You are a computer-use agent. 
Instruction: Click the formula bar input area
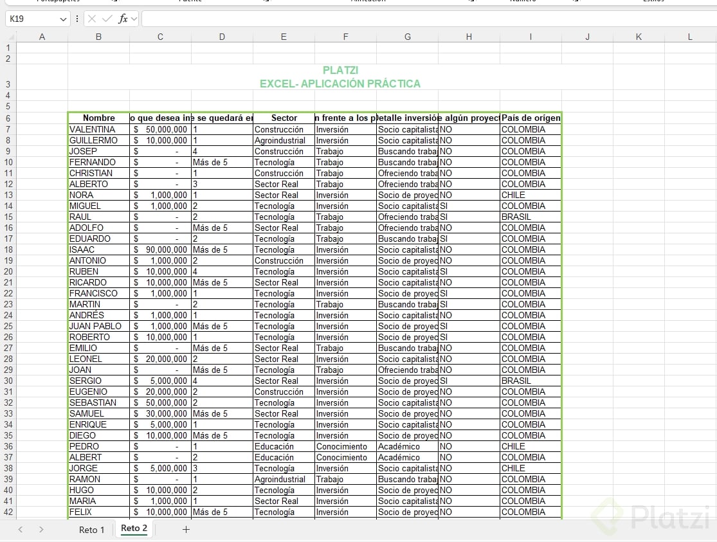[x=429, y=19]
